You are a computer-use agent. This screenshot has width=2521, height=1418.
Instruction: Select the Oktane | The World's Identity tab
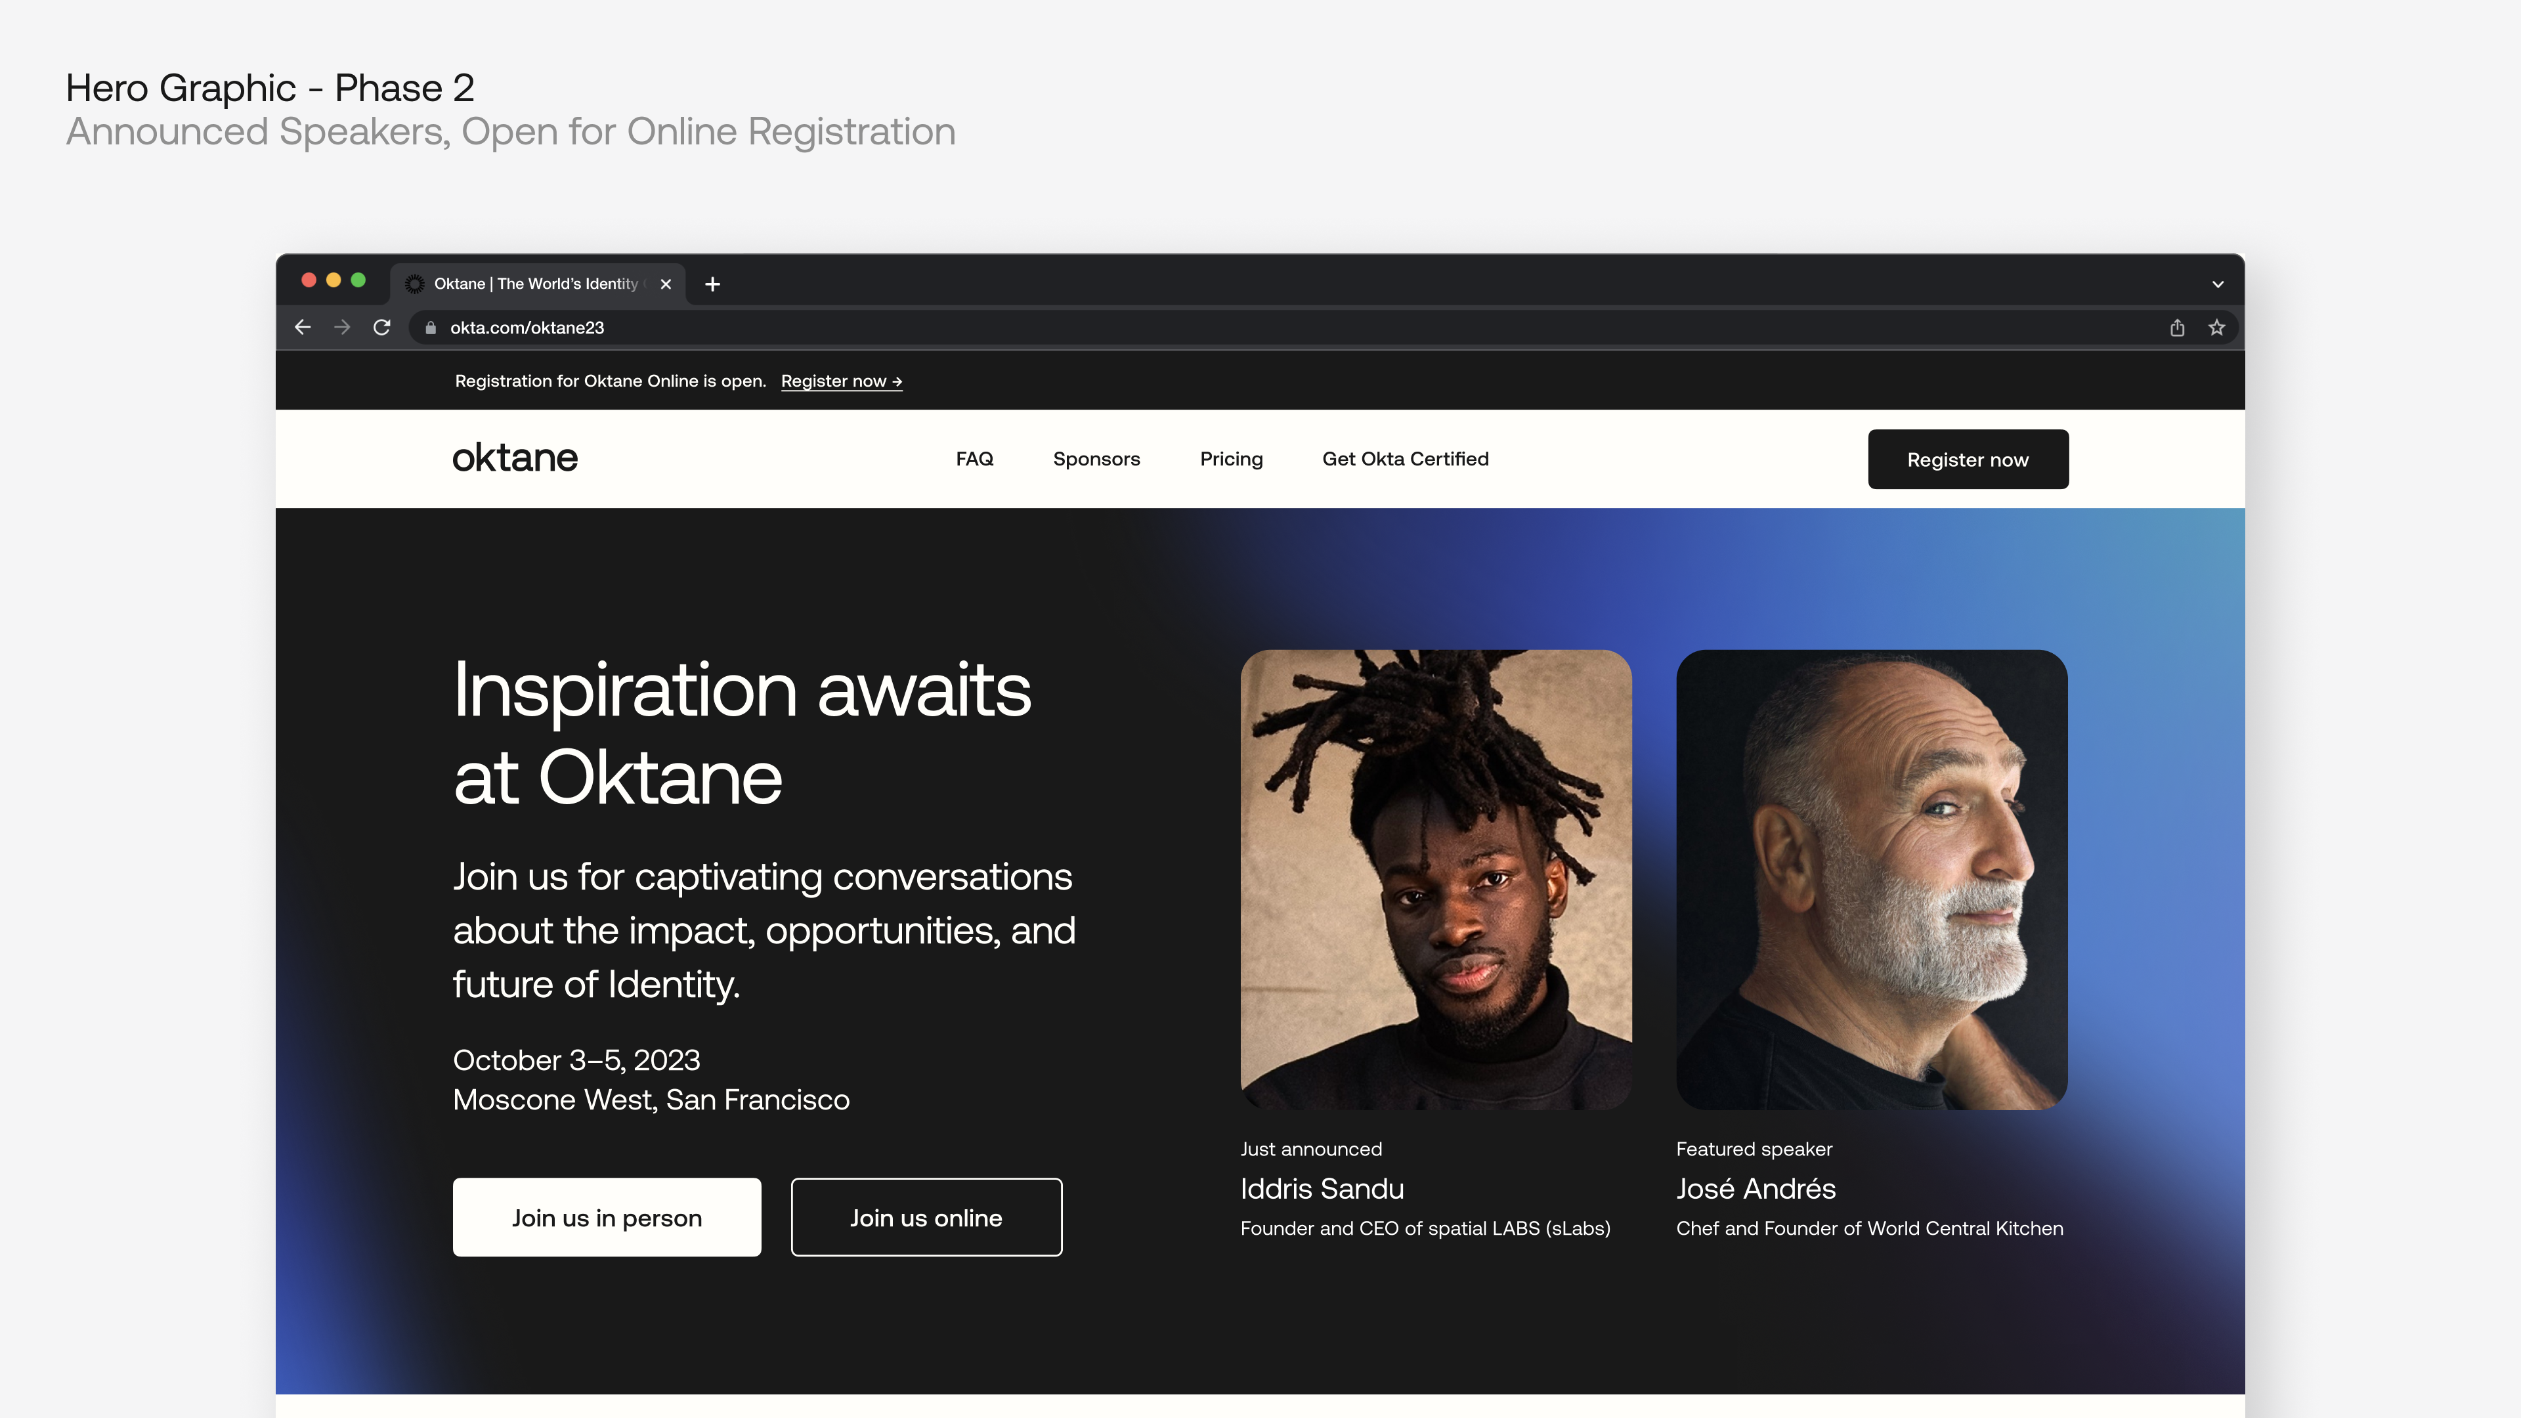(x=537, y=284)
